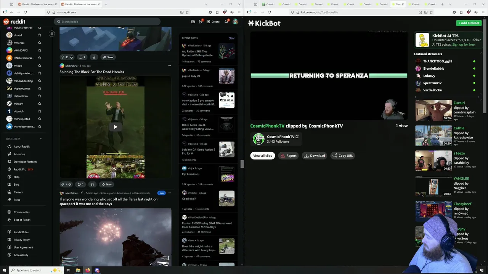Switch to first Cosmic tab in KickBot window
This screenshot has height=274, width=488.
tap(269, 4)
